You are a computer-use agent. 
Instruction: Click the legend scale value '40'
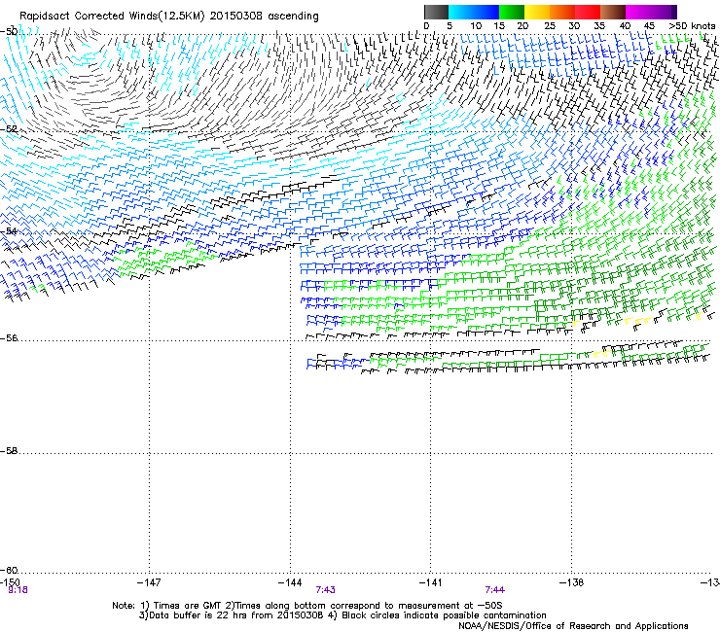pos(625,26)
